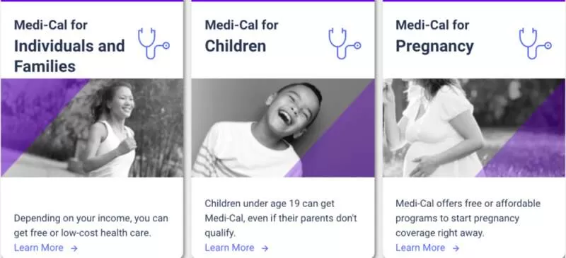Click the stethoscope icon on Pregnancy card
This screenshot has height=258, width=566.
coord(536,43)
